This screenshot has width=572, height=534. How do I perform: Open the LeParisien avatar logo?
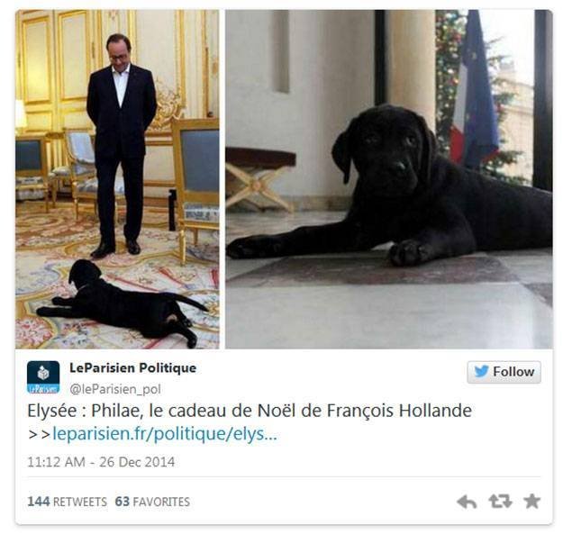(x=43, y=377)
